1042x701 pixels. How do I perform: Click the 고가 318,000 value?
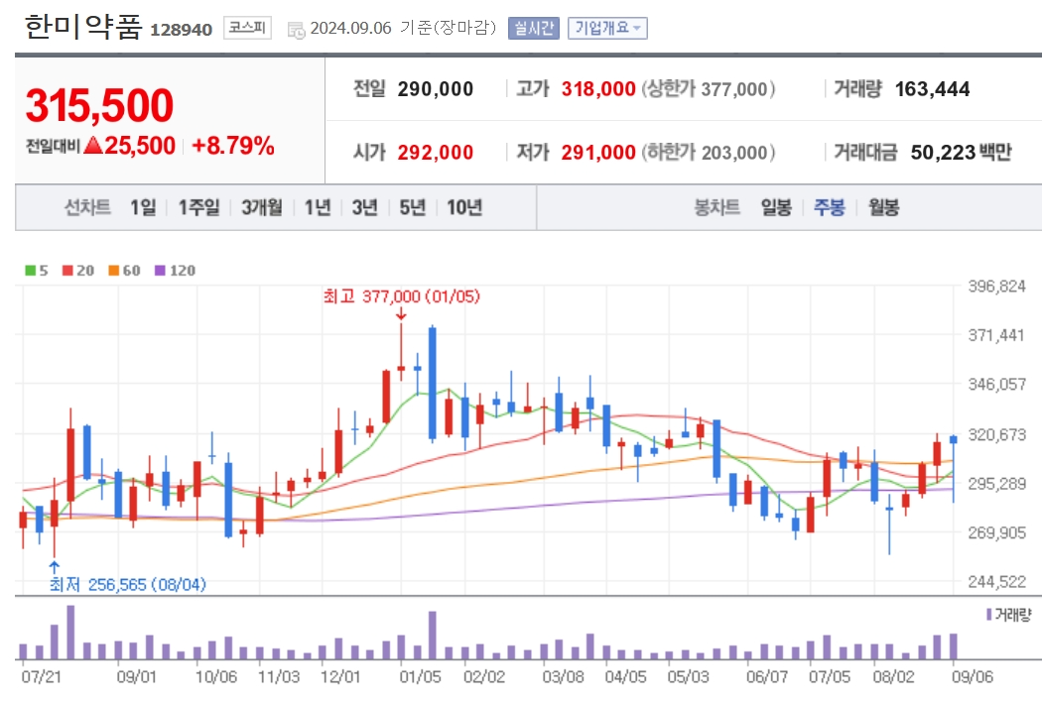pos(598,89)
